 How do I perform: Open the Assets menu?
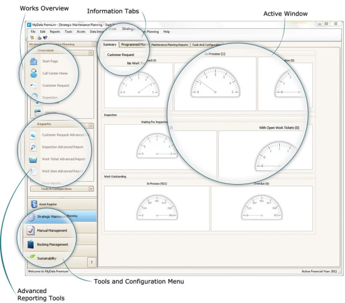[x=81, y=31]
